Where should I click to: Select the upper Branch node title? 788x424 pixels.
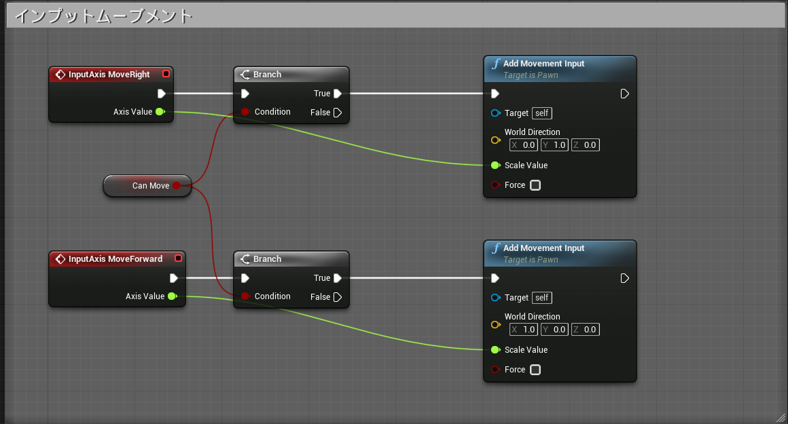click(x=268, y=74)
